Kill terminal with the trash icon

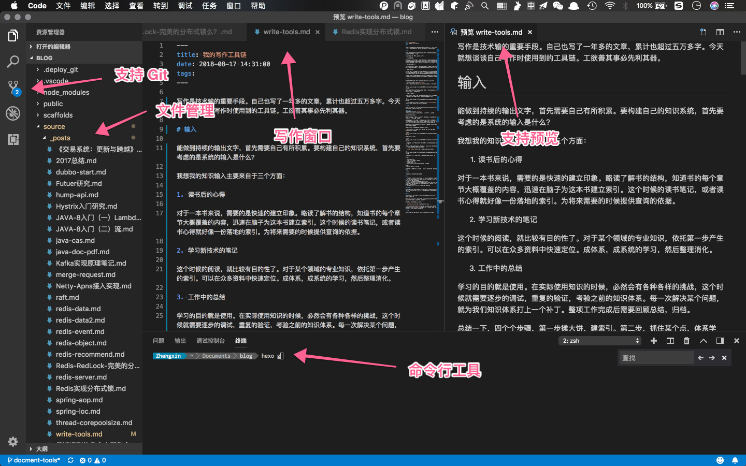pyautogui.click(x=686, y=341)
